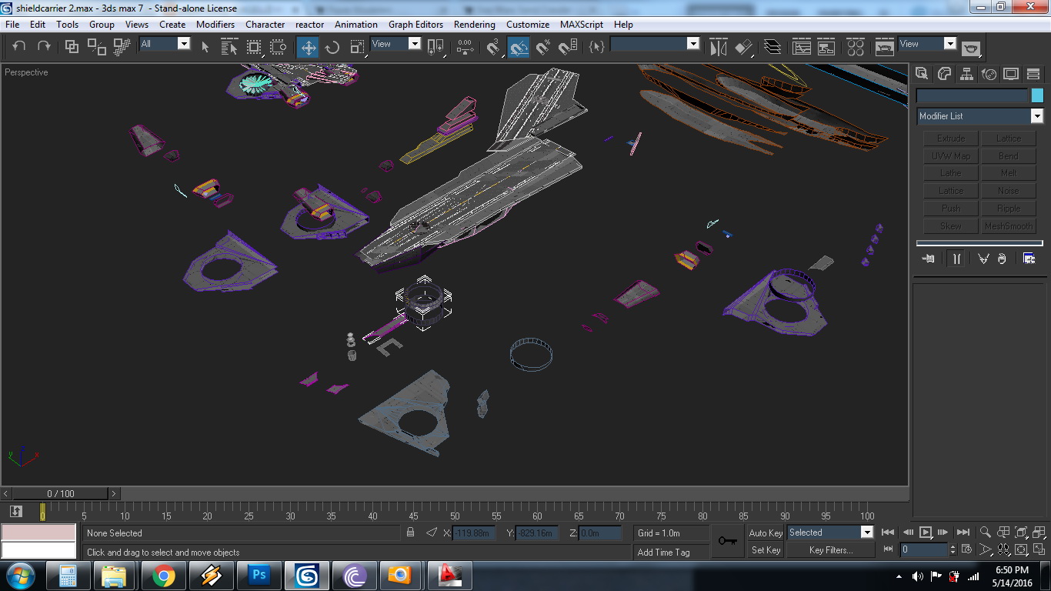The image size is (1051, 591).
Task: Toggle Absolute/Offset transform type-in mode
Action: point(432,533)
